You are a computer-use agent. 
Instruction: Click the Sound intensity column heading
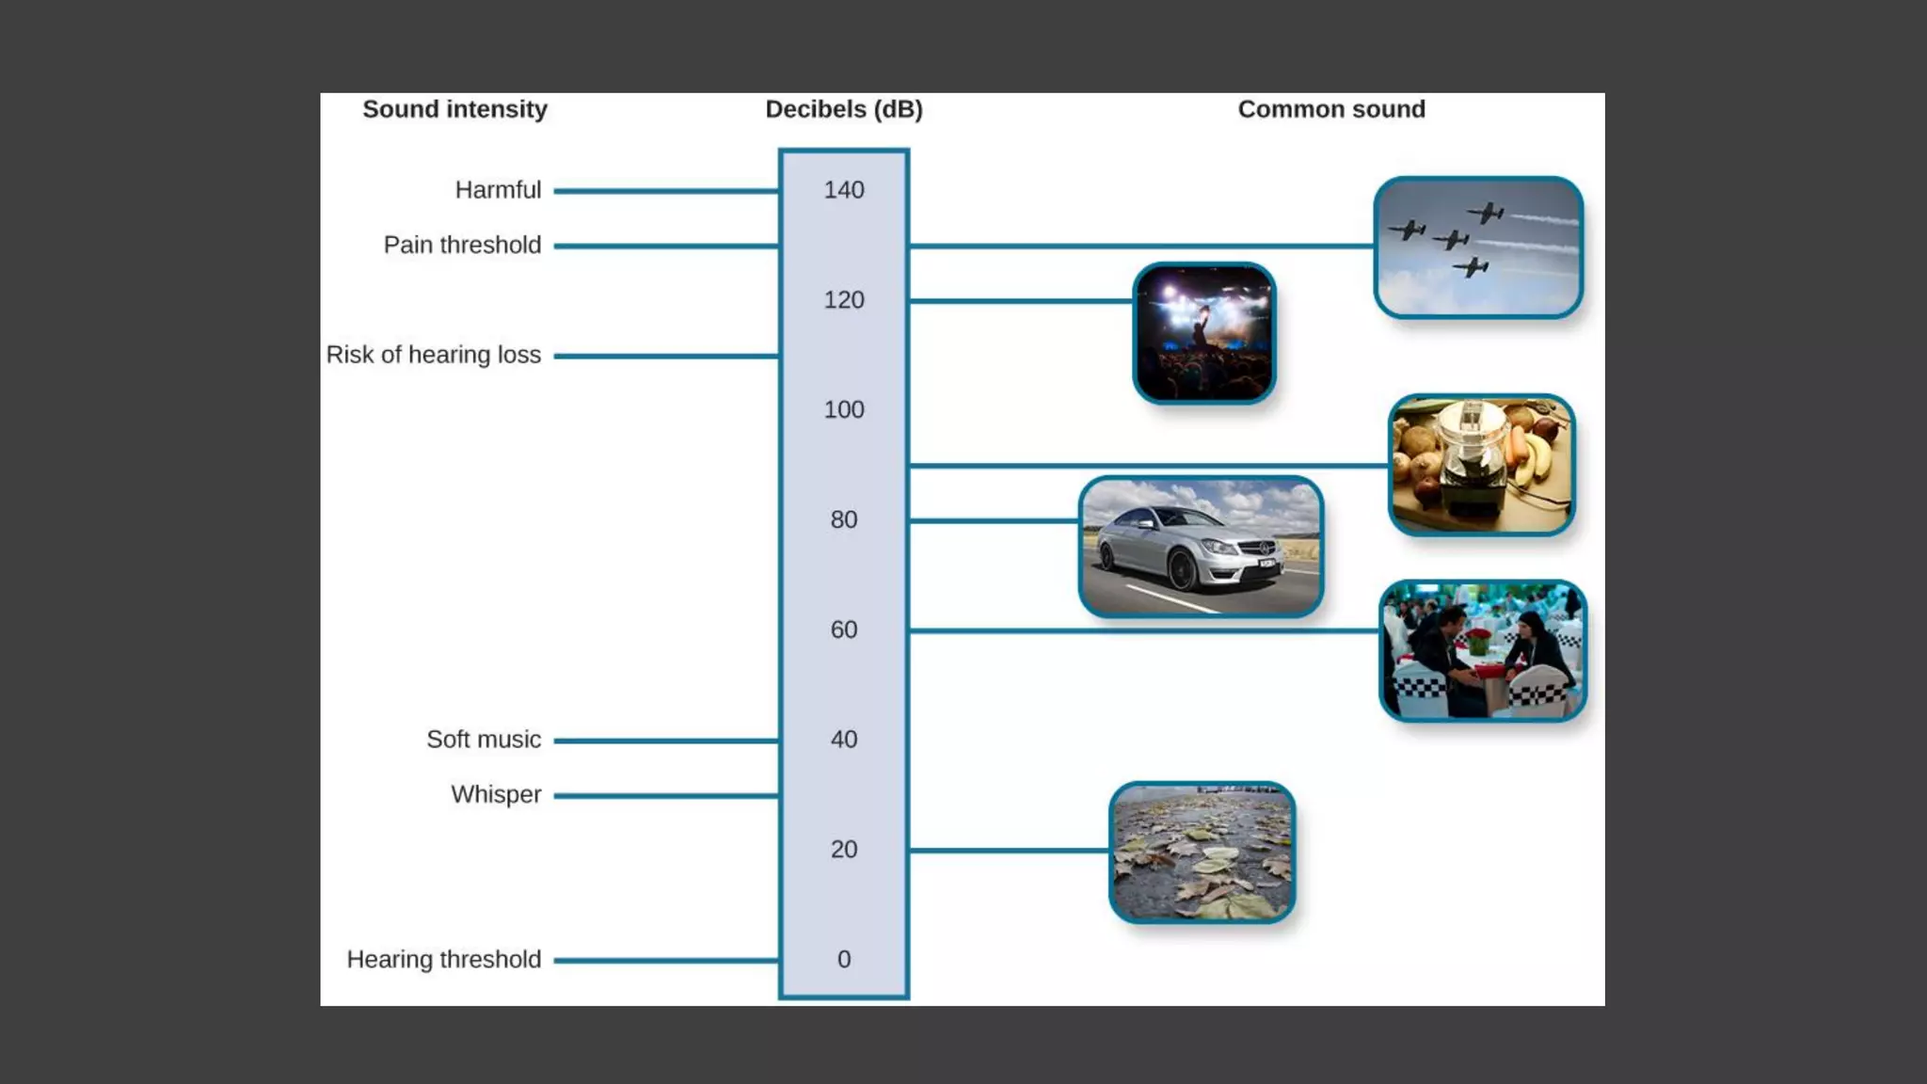pyautogui.click(x=454, y=109)
